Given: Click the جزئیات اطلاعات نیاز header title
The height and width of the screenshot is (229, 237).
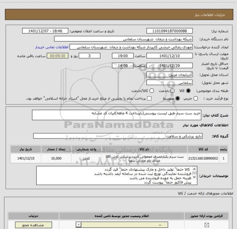Looking at the screenshot, I should tap(210, 15).
